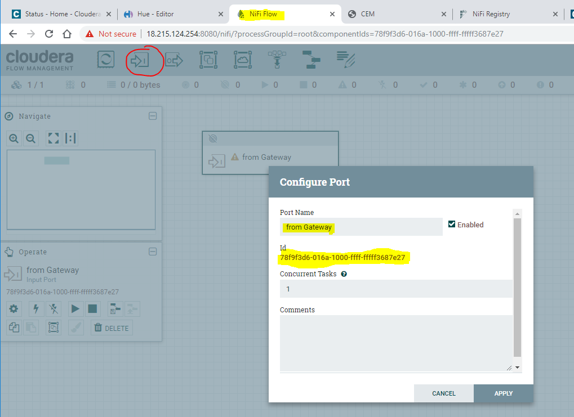Image resolution: width=574 pixels, height=417 pixels.
Task: Click the Comments text area
Action: point(396,343)
